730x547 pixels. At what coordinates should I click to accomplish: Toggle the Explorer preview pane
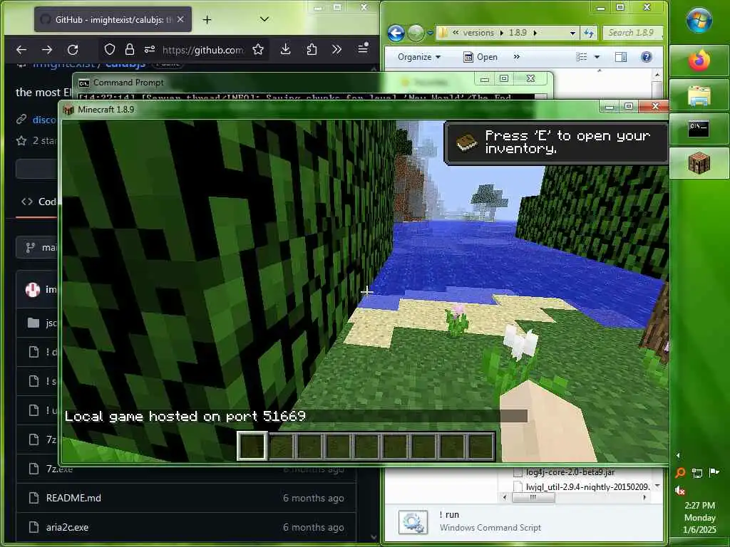[621, 57]
